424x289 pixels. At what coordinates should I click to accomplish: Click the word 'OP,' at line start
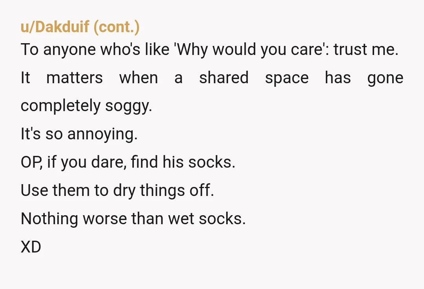(x=32, y=162)
